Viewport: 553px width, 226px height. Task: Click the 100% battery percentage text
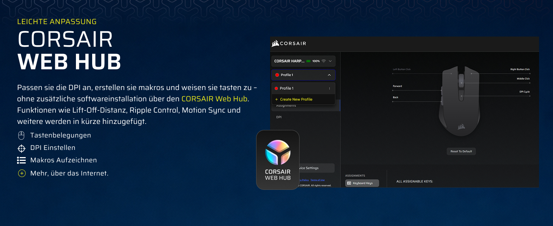[x=316, y=61]
